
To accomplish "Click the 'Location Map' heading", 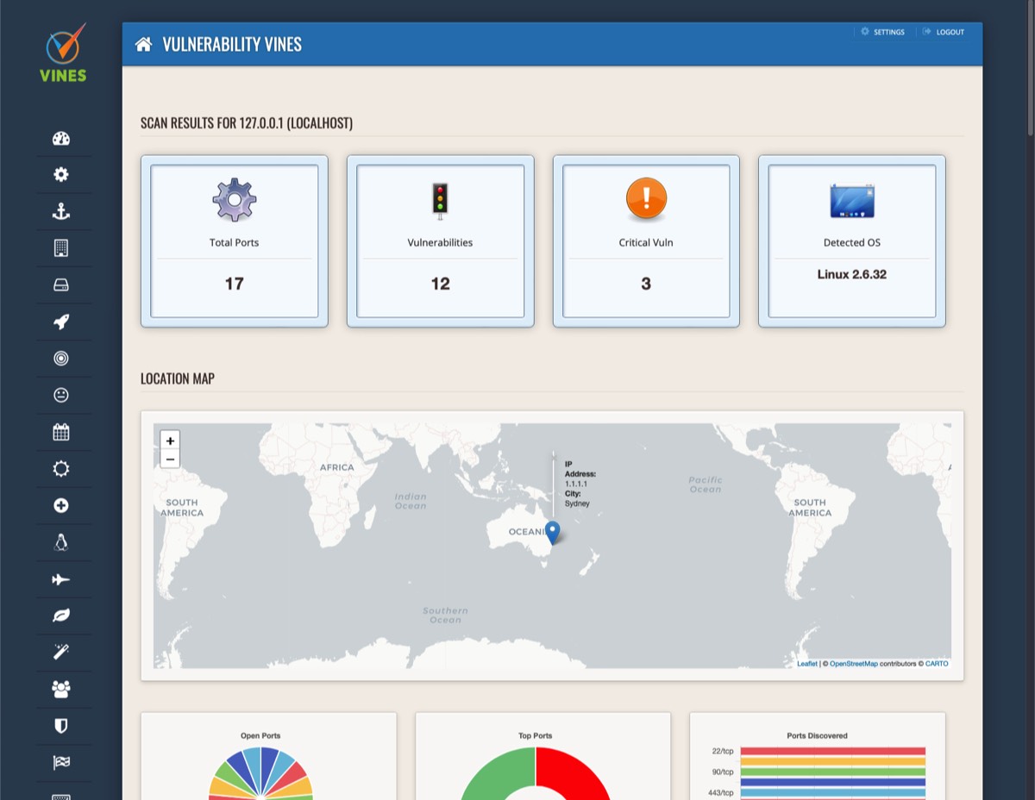I will (178, 378).
